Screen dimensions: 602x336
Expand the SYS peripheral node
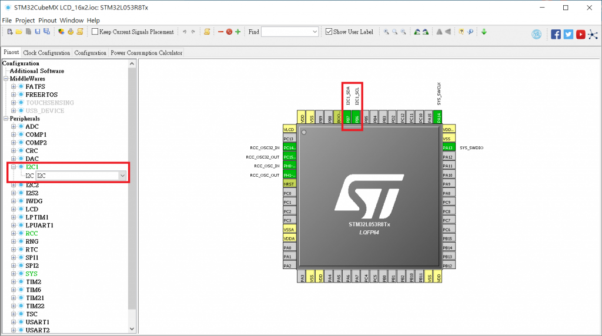point(14,274)
